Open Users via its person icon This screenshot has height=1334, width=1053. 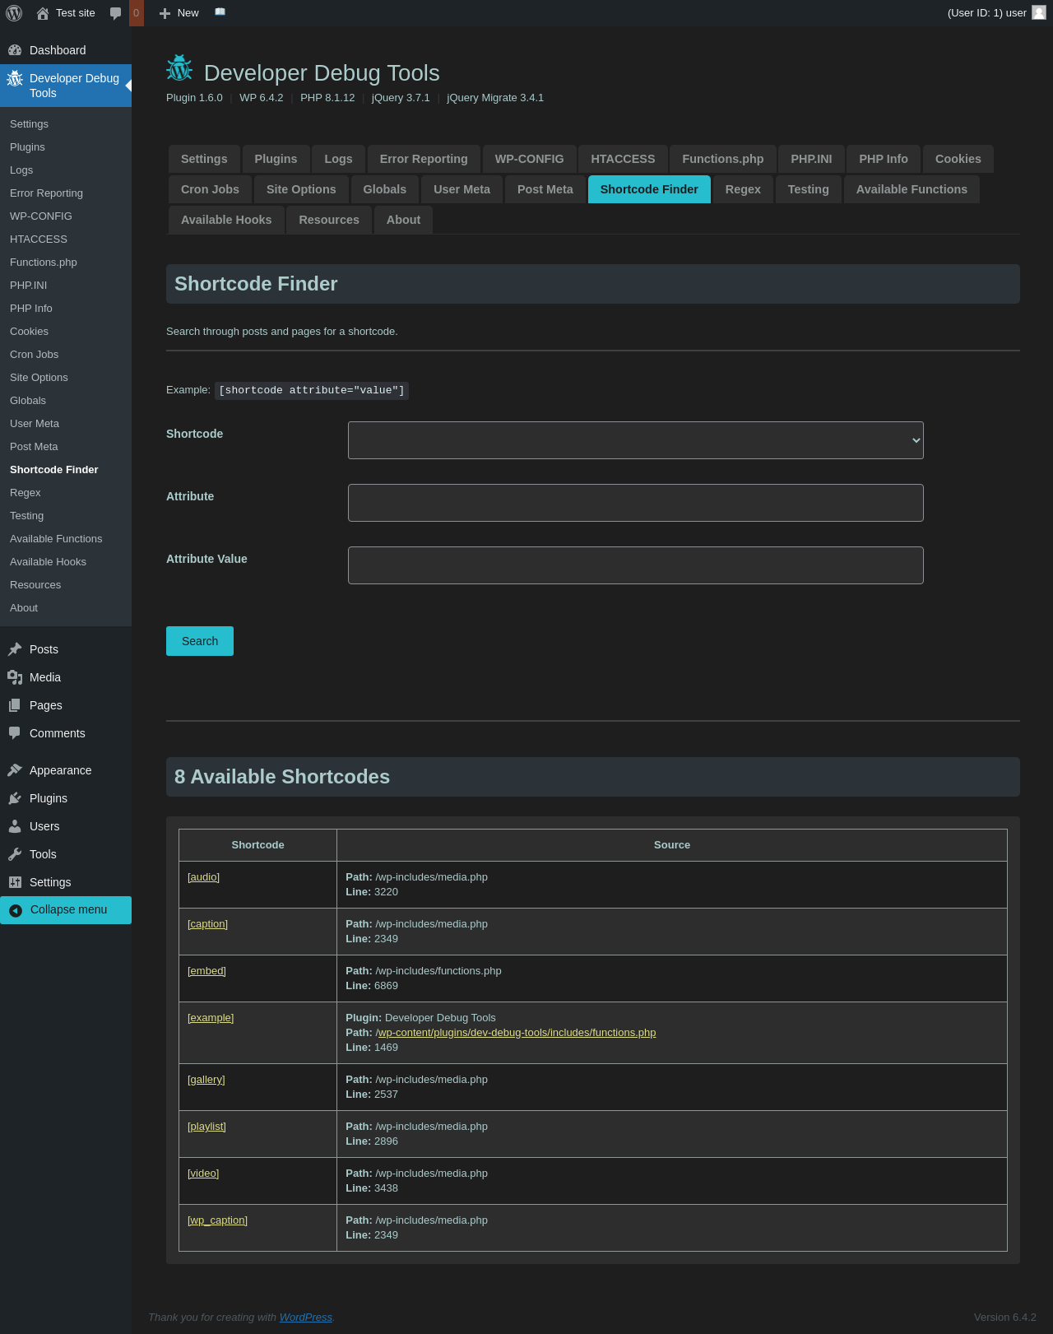pos(15,826)
